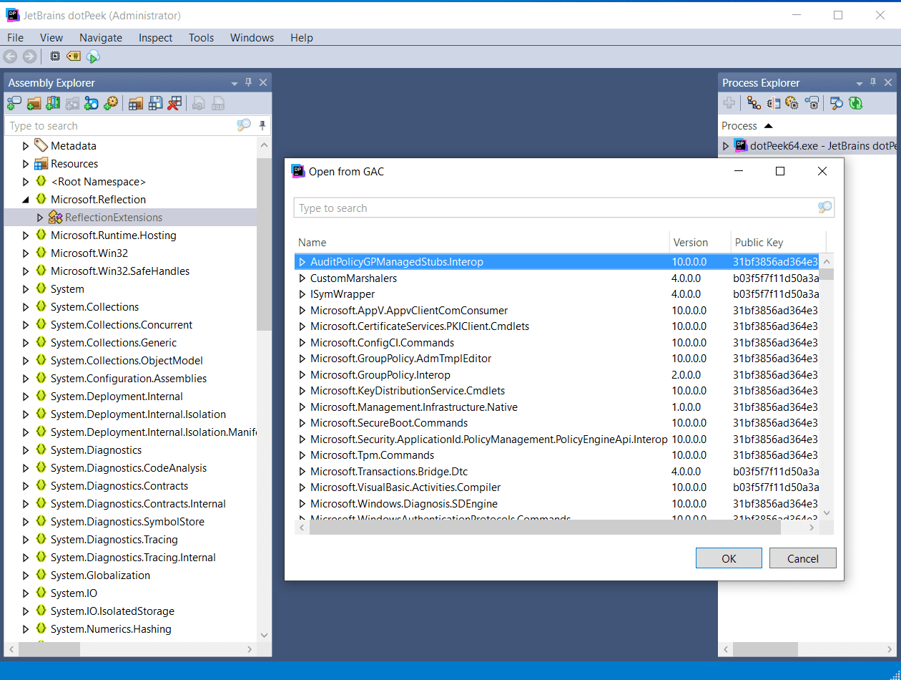Select ISymWrapper in GAC list
This screenshot has width=901, height=680.
(x=342, y=294)
